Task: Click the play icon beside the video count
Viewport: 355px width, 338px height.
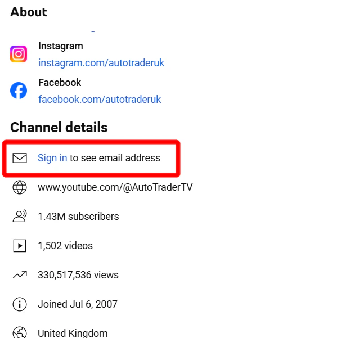Action: [20, 246]
